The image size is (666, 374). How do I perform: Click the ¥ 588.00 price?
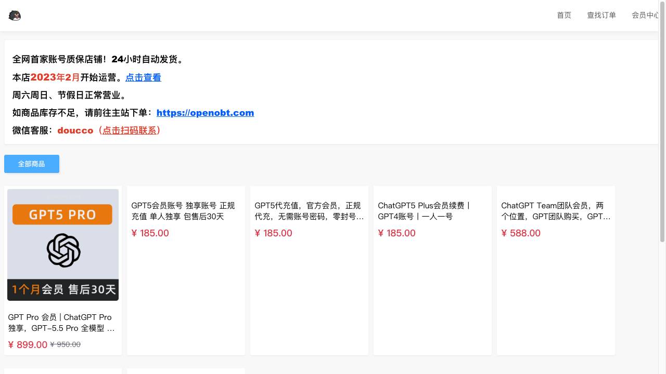pyautogui.click(x=521, y=233)
